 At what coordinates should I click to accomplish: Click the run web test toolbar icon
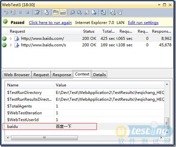coord(6,12)
